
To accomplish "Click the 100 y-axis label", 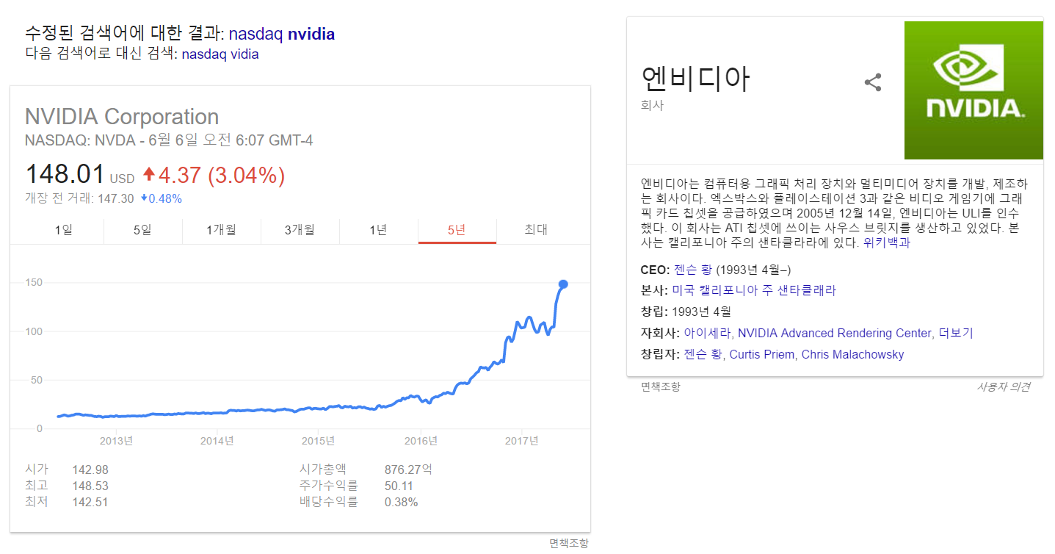I will pyautogui.click(x=34, y=331).
